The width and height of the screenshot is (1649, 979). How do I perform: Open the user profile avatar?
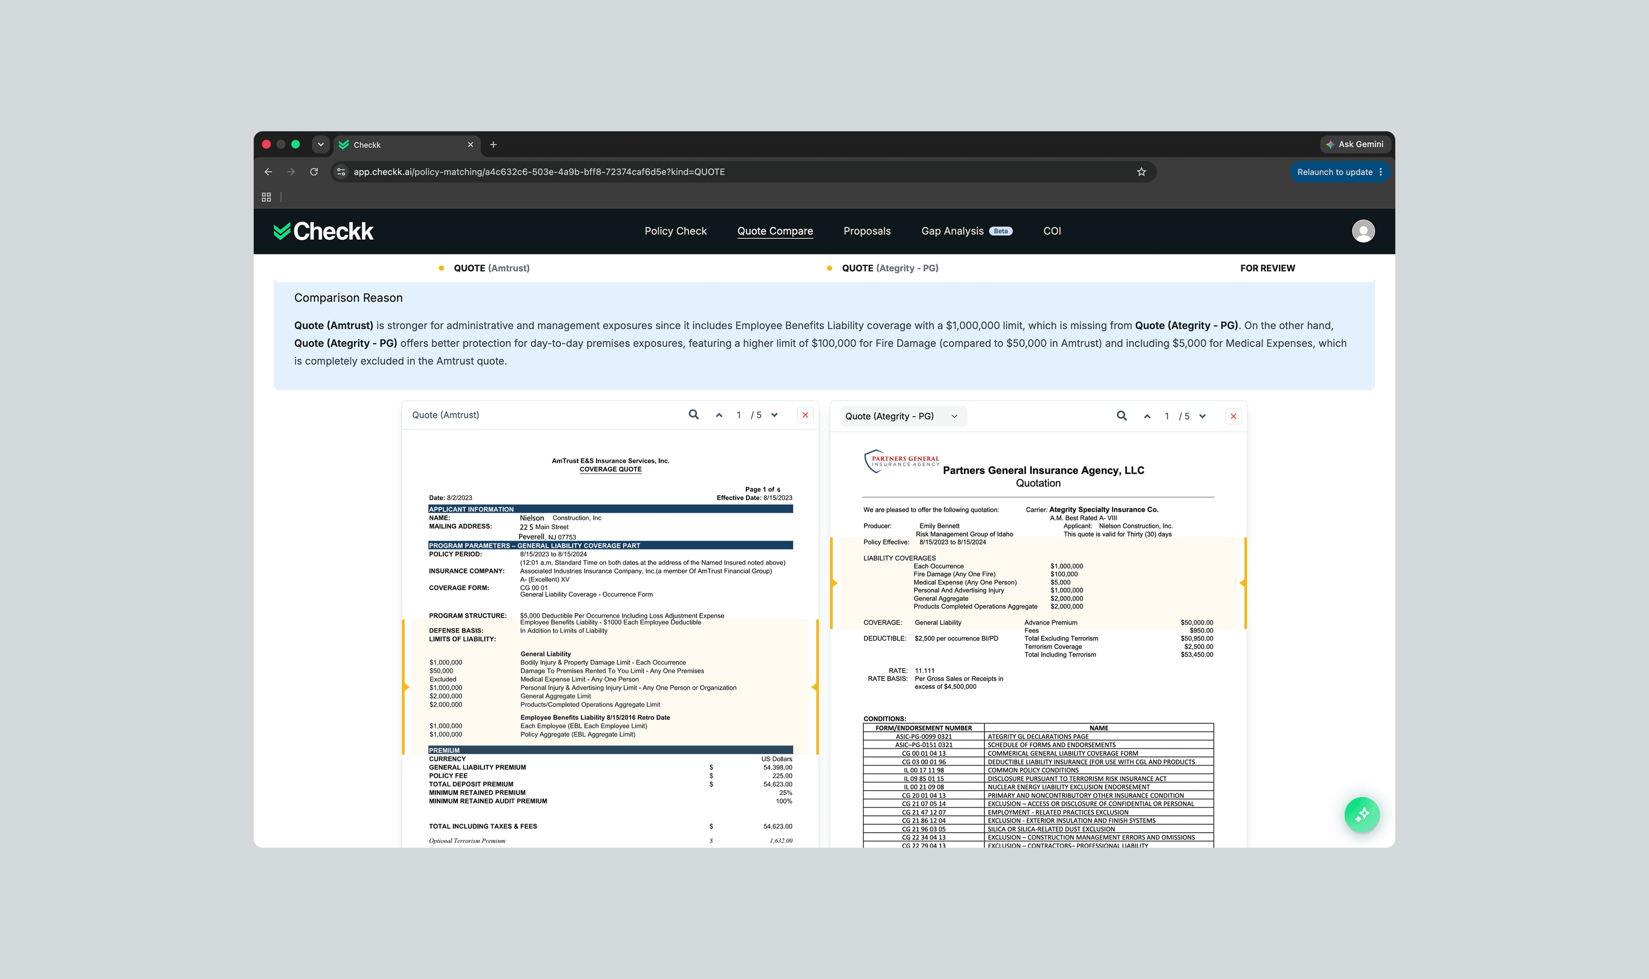point(1363,231)
